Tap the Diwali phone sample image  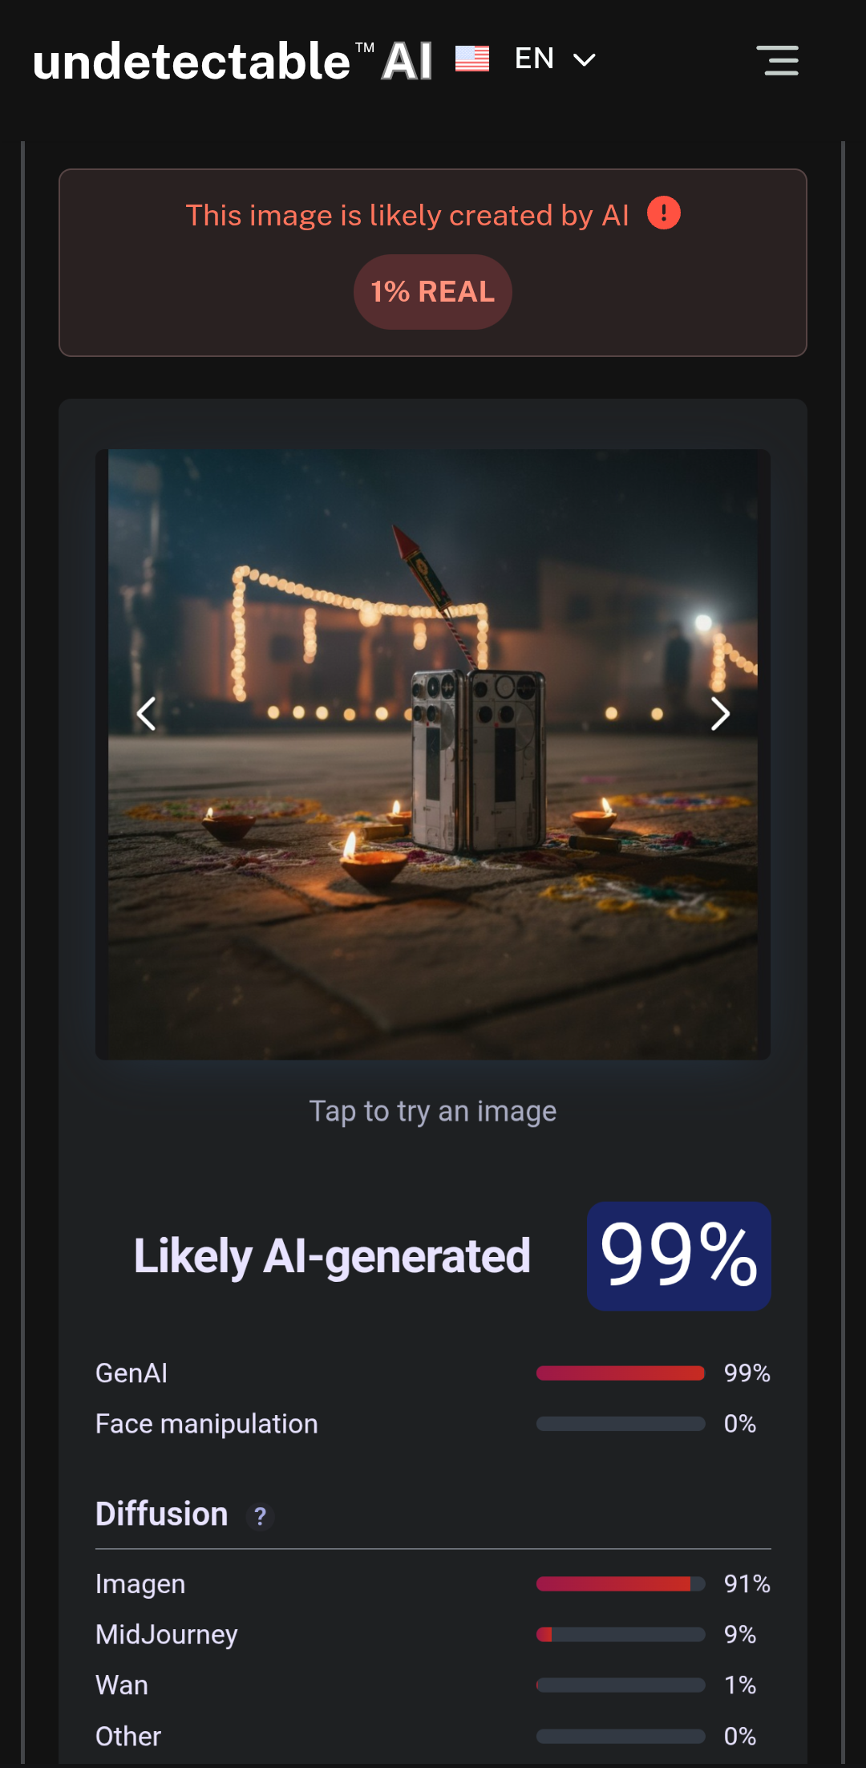click(x=433, y=754)
